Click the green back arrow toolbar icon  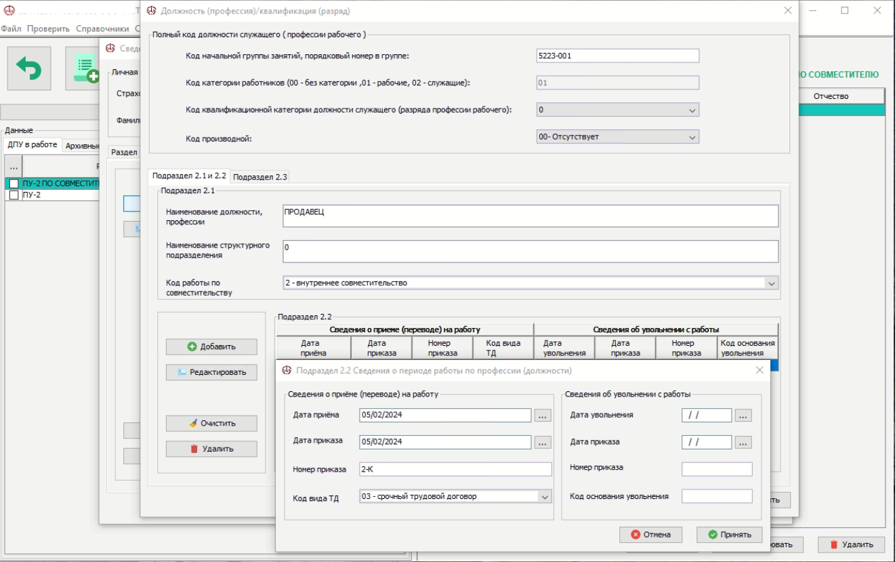pyautogui.click(x=29, y=68)
